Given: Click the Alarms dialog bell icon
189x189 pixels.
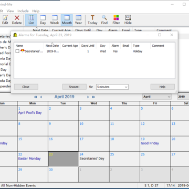Looking at the screenshot, I should 15,35.
